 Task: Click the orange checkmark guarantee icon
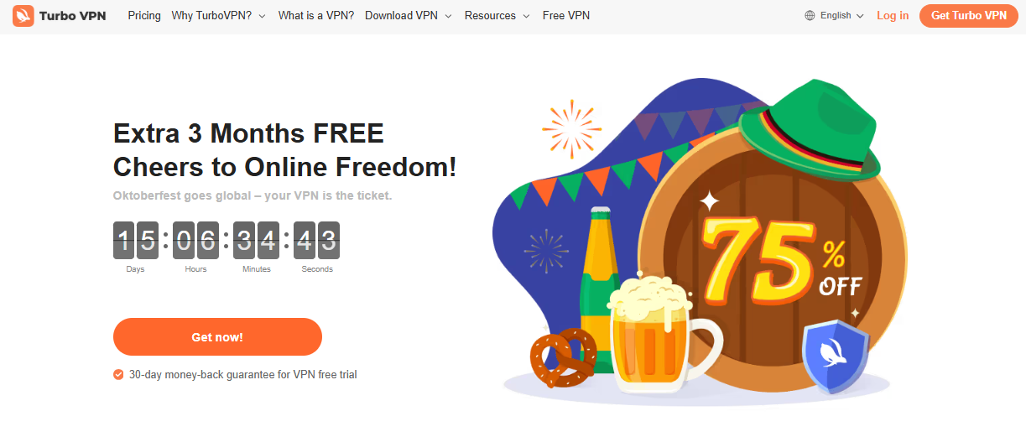[x=118, y=375]
